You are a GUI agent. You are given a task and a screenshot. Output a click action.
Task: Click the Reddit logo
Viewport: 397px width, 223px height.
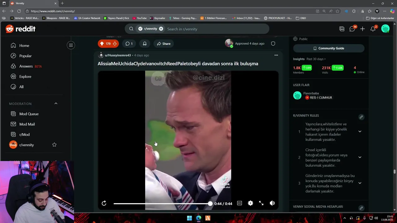[20, 29]
